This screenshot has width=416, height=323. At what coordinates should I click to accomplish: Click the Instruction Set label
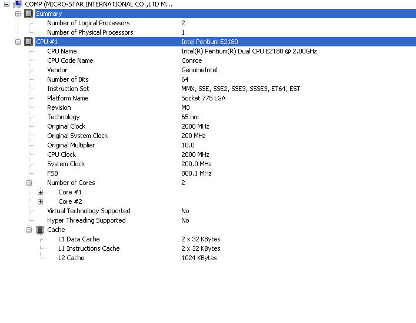(68, 89)
